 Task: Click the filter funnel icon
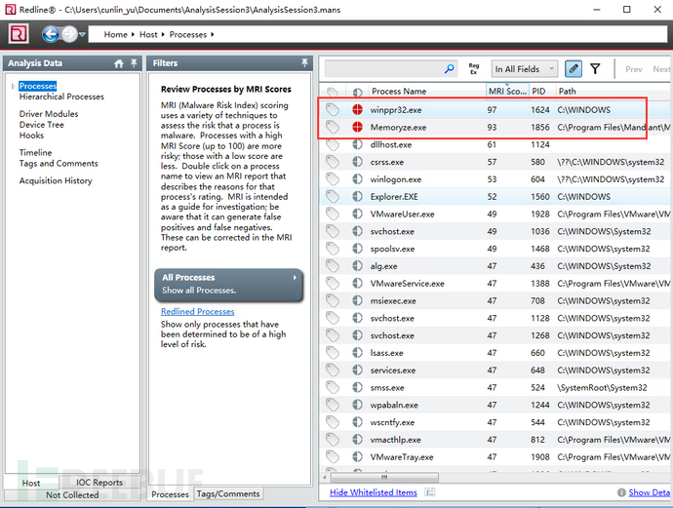click(x=595, y=69)
